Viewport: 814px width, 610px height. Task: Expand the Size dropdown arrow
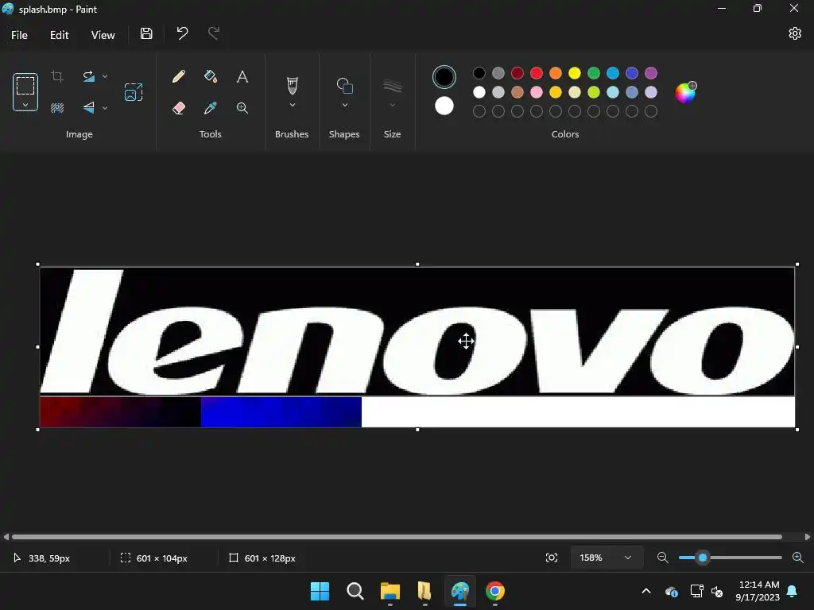393,106
